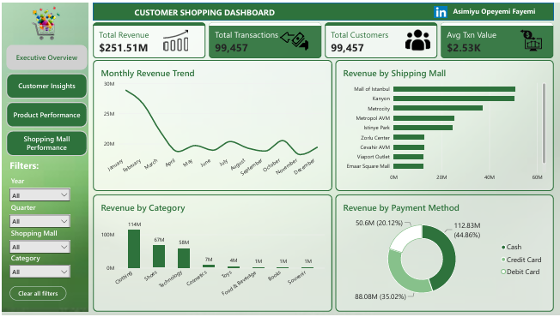The height and width of the screenshot is (317, 560).
Task: Click the Avg Txn Value icon
Action: 531,40
